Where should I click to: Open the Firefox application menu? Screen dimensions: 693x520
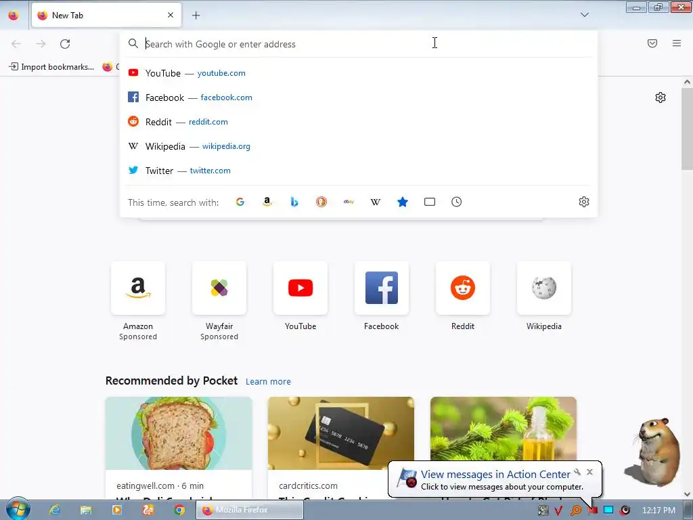[677, 43]
